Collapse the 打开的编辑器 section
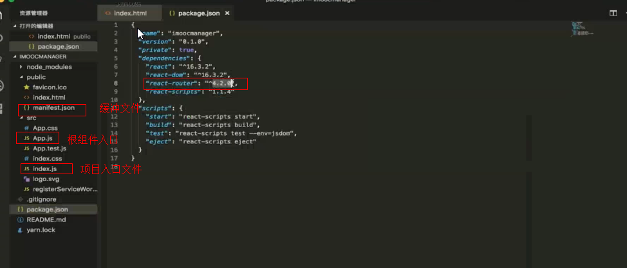 coord(15,26)
